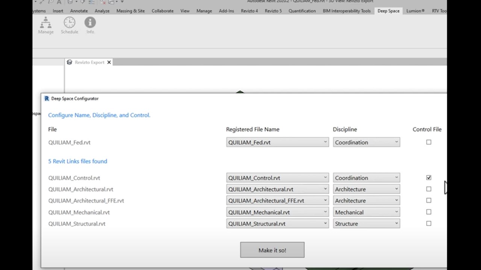Click '5 Revit Links files found' text
Screen dimensions: 481x270
pos(77,161)
